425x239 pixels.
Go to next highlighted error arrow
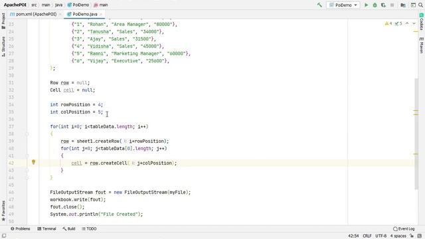414,24
